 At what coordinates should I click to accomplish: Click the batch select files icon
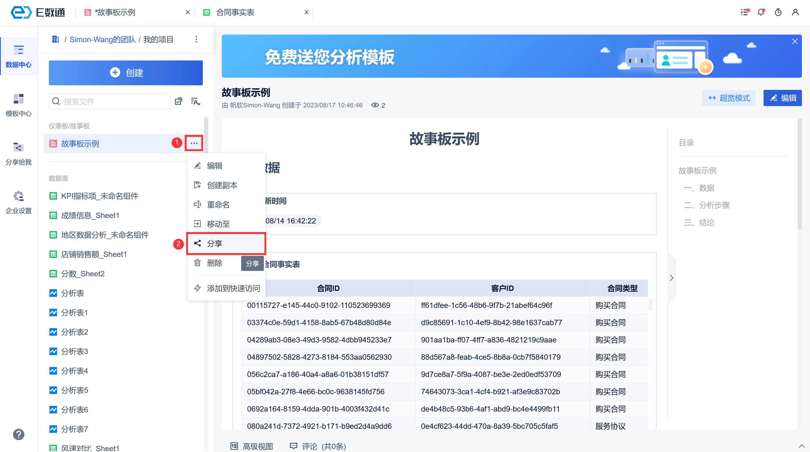click(178, 101)
